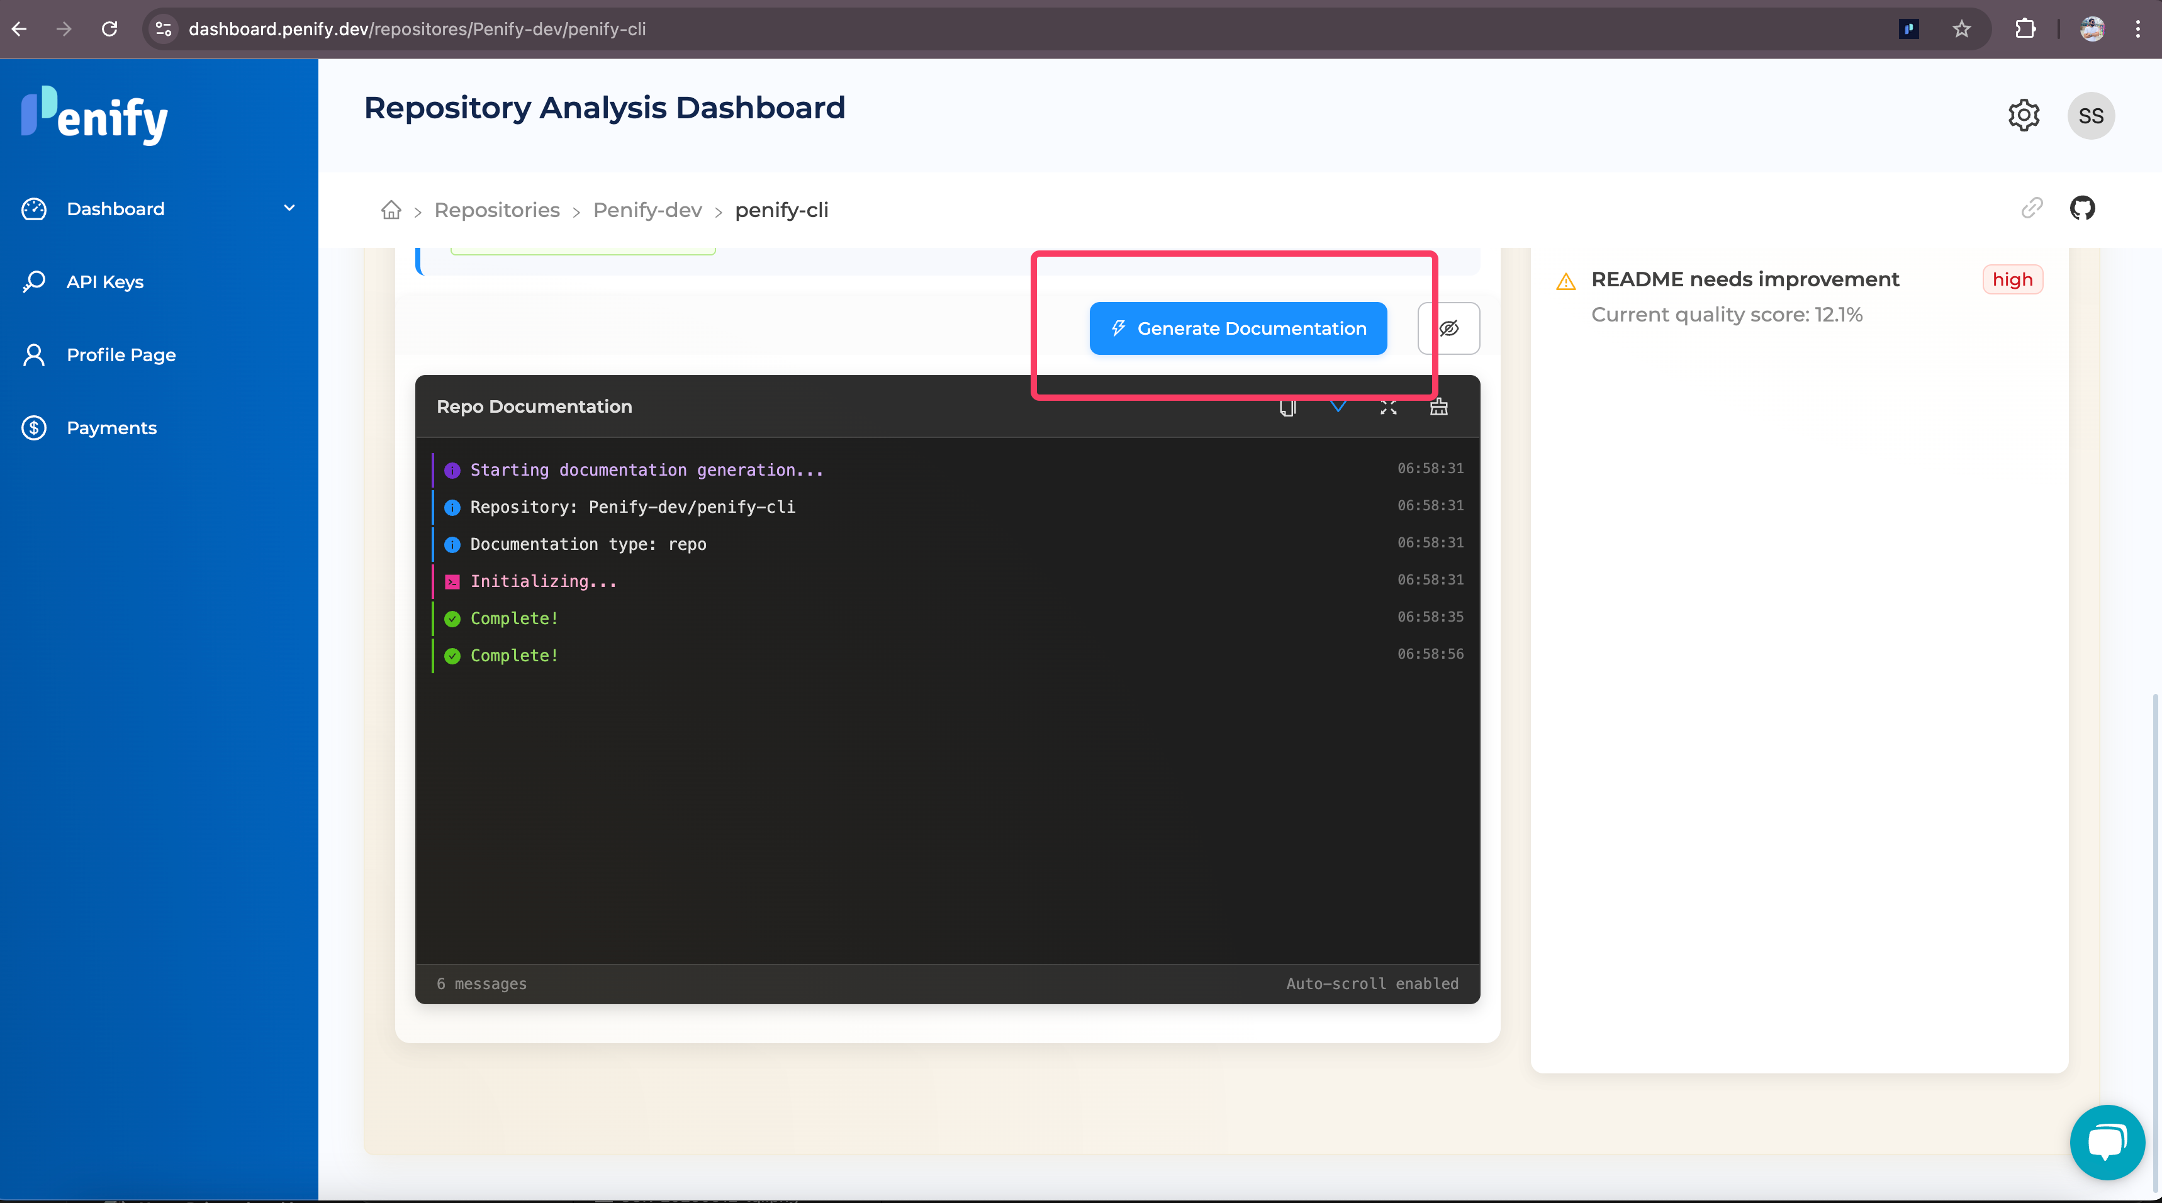This screenshot has width=2162, height=1203.
Task: Open the chat support bubble
Action: pyautogui.click(x=2107, y=1141)
